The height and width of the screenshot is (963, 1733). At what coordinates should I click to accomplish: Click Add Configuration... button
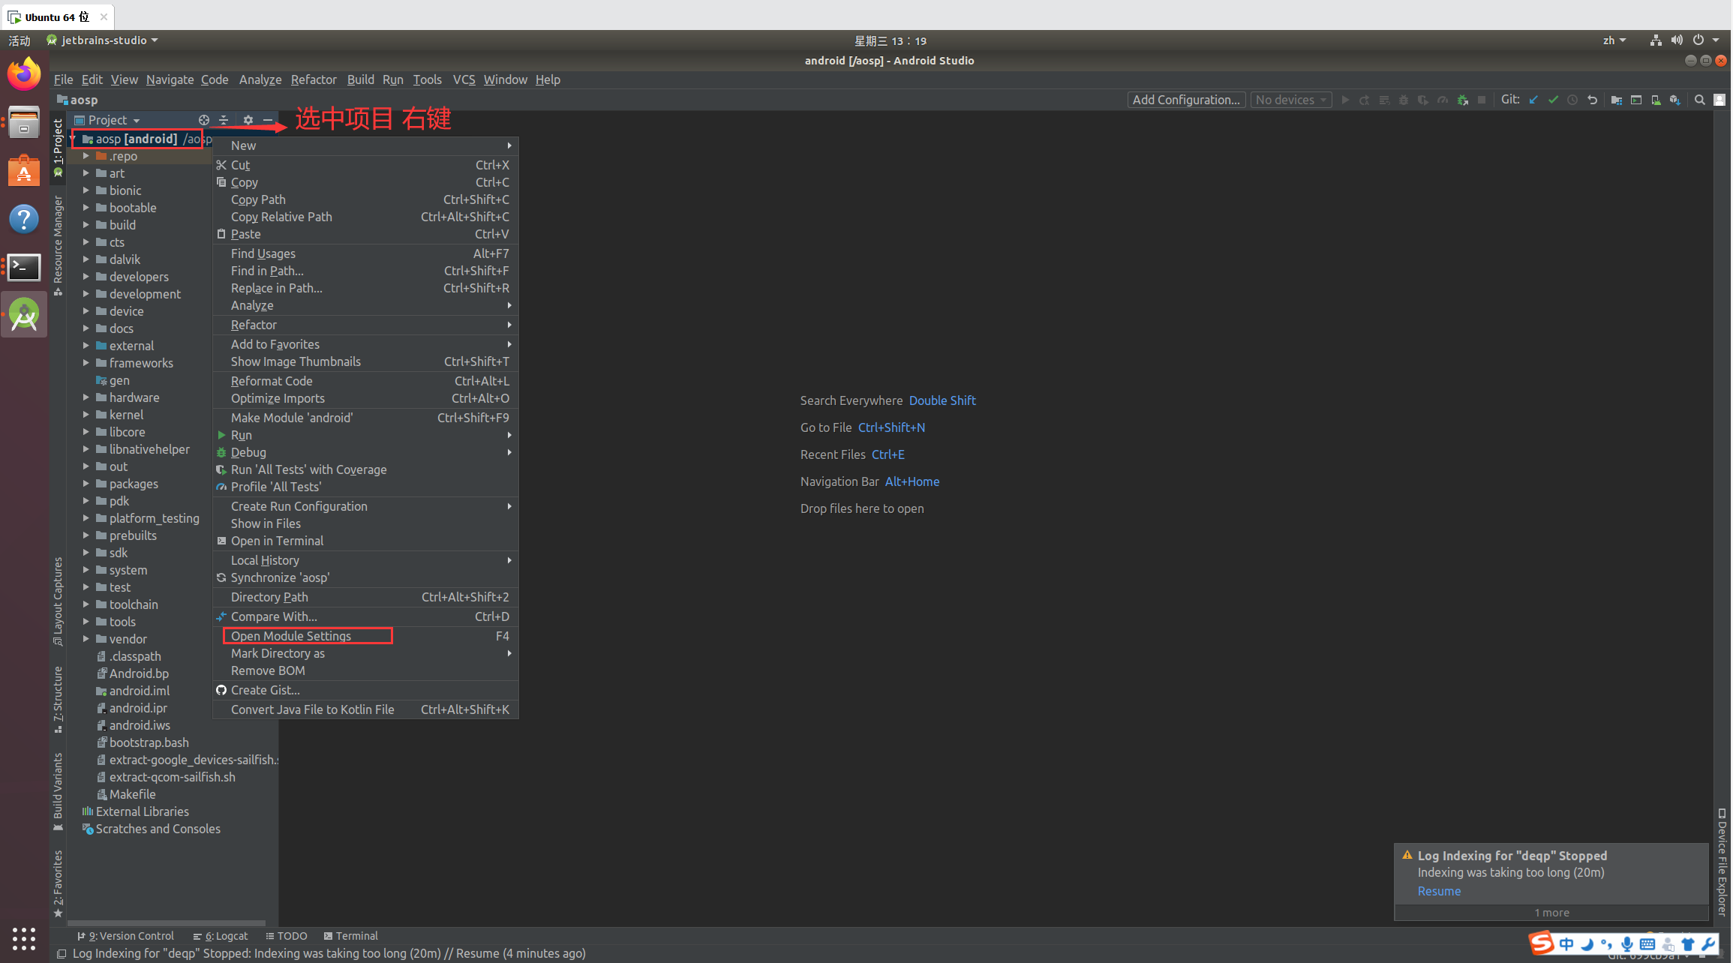[x=1186, y=100]
